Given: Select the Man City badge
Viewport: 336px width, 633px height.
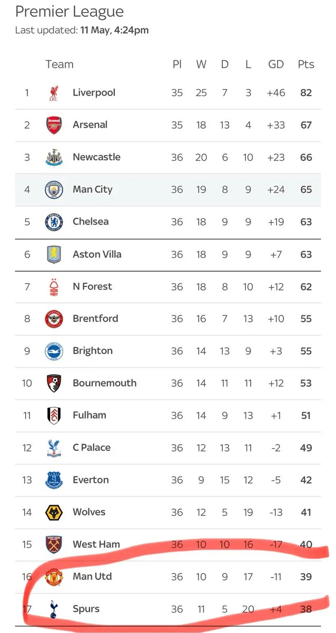Looking at the screenshot, I should [54, 189].
